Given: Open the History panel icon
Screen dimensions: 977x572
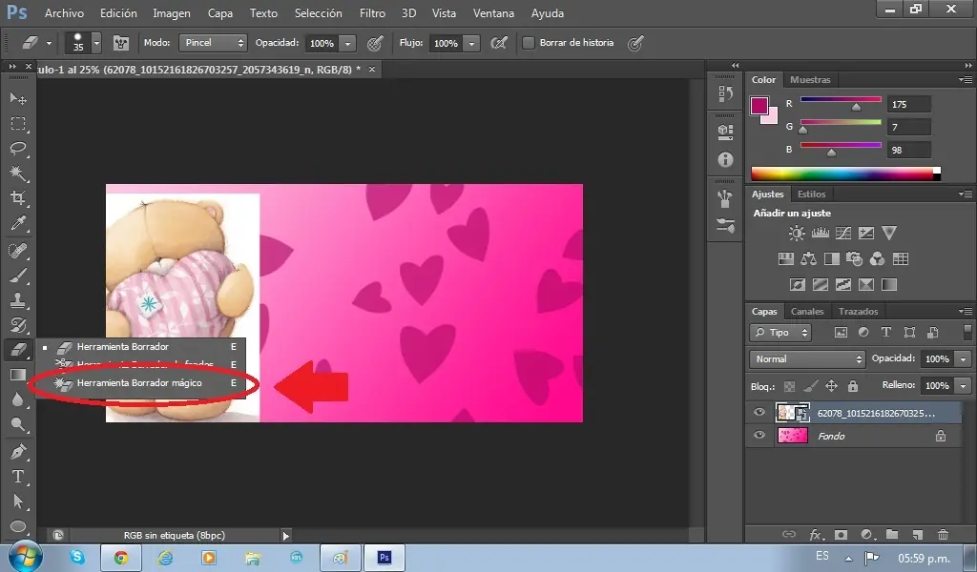Looking at the screenshot, I should [725, 94].
